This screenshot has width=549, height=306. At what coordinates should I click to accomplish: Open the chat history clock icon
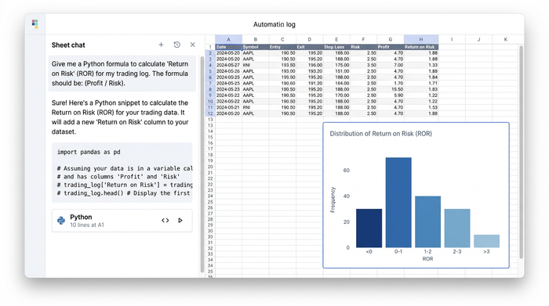pyautogui.click(x=177, y=45)
